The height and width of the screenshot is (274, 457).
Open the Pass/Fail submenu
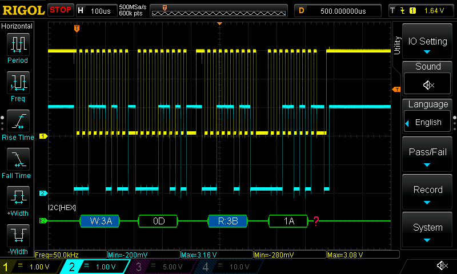tap(427, 154)
